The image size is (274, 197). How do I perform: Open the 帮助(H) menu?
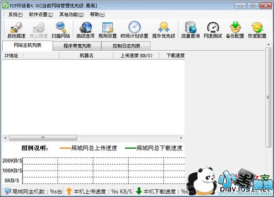pyautogui.click(x=97, y=15)
